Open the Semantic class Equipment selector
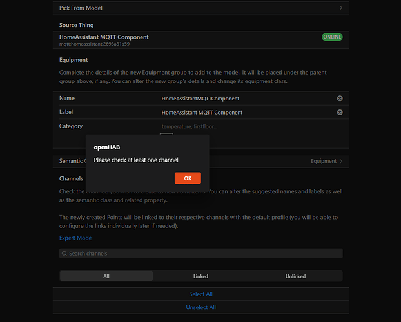The image size is (401, 322). click(x=201, y=161)
